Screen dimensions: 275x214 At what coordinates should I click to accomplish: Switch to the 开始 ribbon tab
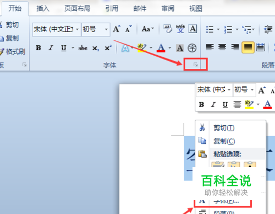point(15,8)
